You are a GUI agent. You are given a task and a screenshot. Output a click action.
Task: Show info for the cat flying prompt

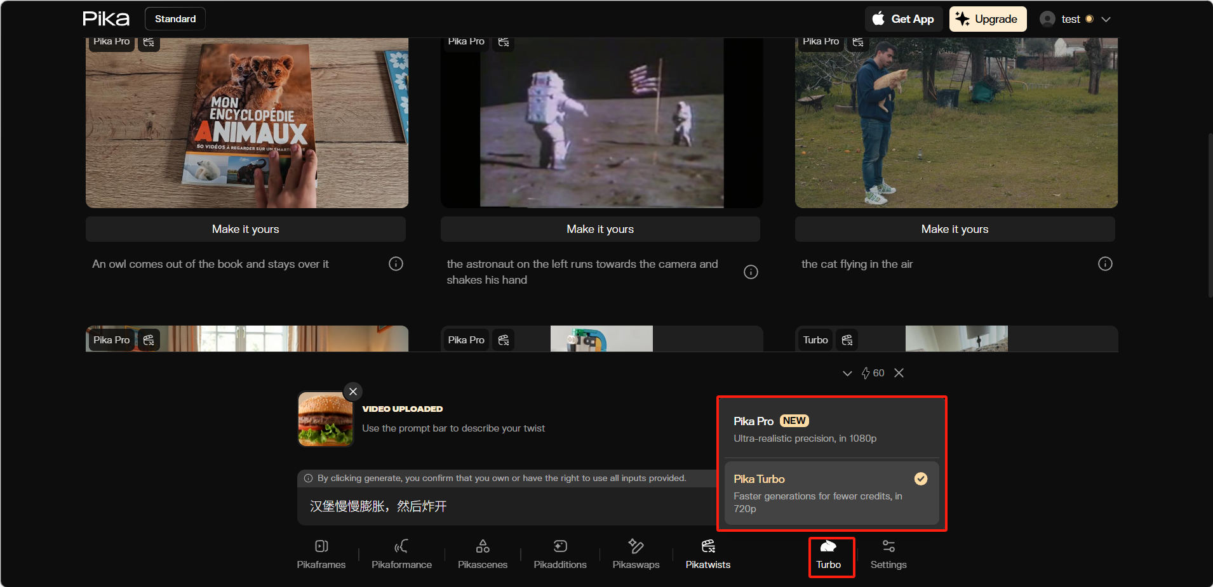pos(1105,264)
